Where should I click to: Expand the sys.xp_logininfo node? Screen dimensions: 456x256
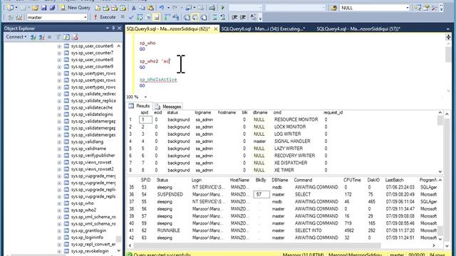(59, 238)
